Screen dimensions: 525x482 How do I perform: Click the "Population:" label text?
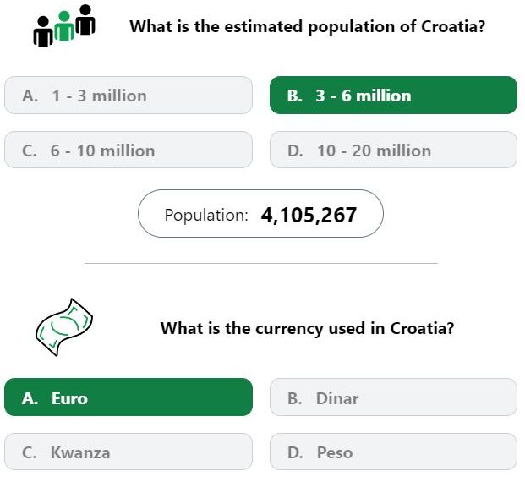pyautogui.click(x=206, y=215)
